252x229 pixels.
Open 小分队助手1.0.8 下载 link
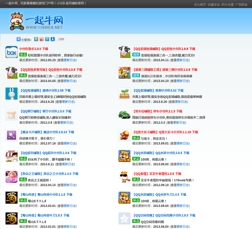34,49
